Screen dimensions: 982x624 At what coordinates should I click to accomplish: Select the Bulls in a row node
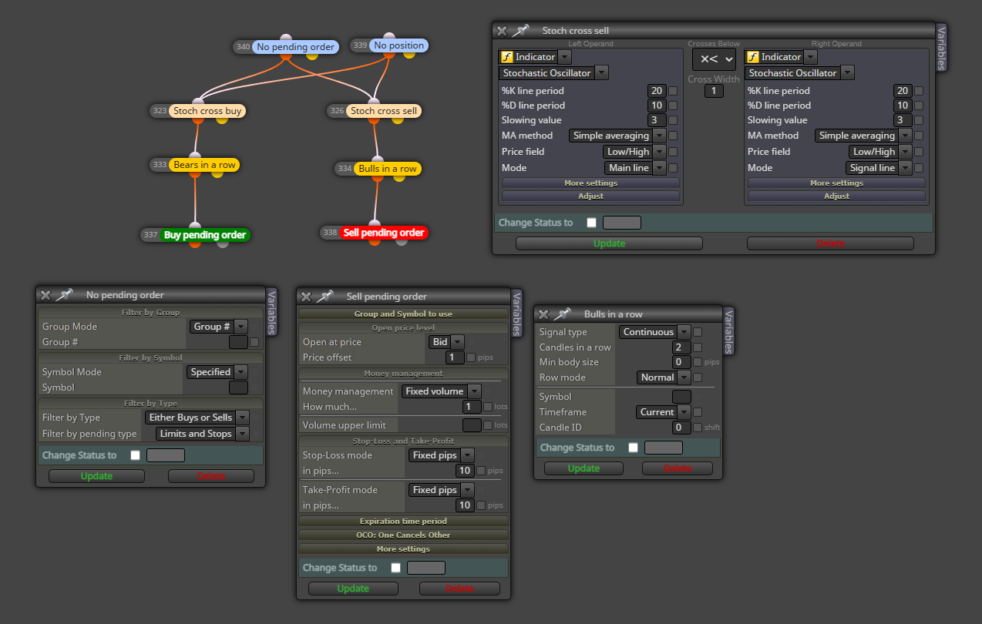click(388, 169)
